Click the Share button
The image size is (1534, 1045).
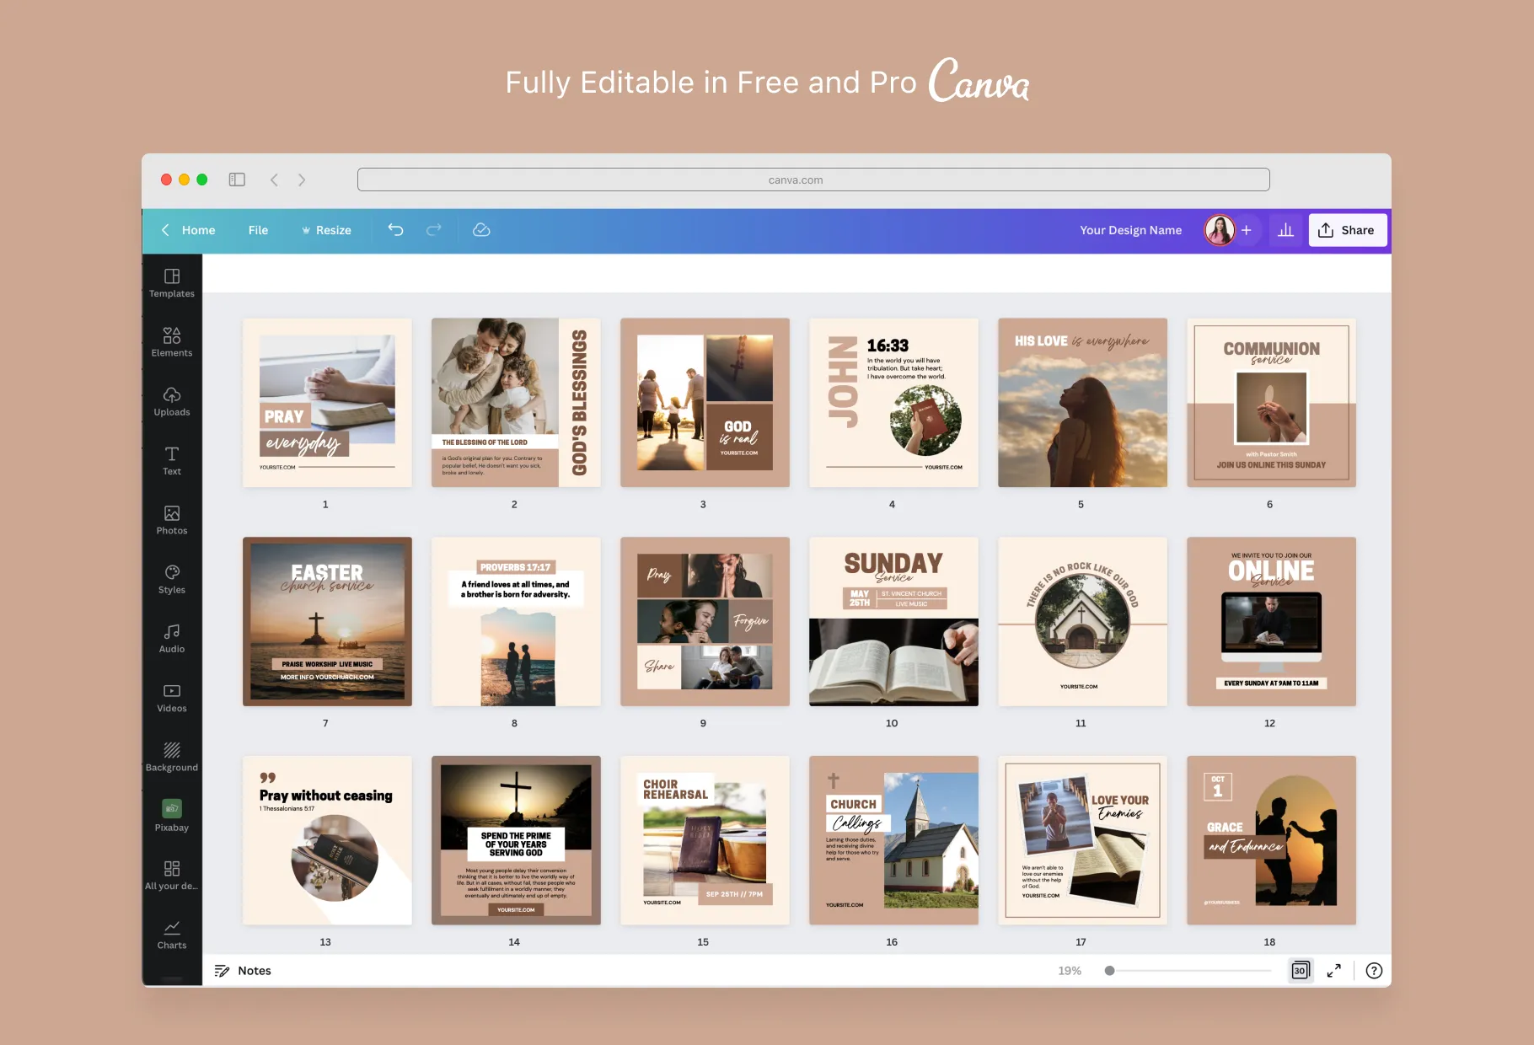tap(1347, 230)
